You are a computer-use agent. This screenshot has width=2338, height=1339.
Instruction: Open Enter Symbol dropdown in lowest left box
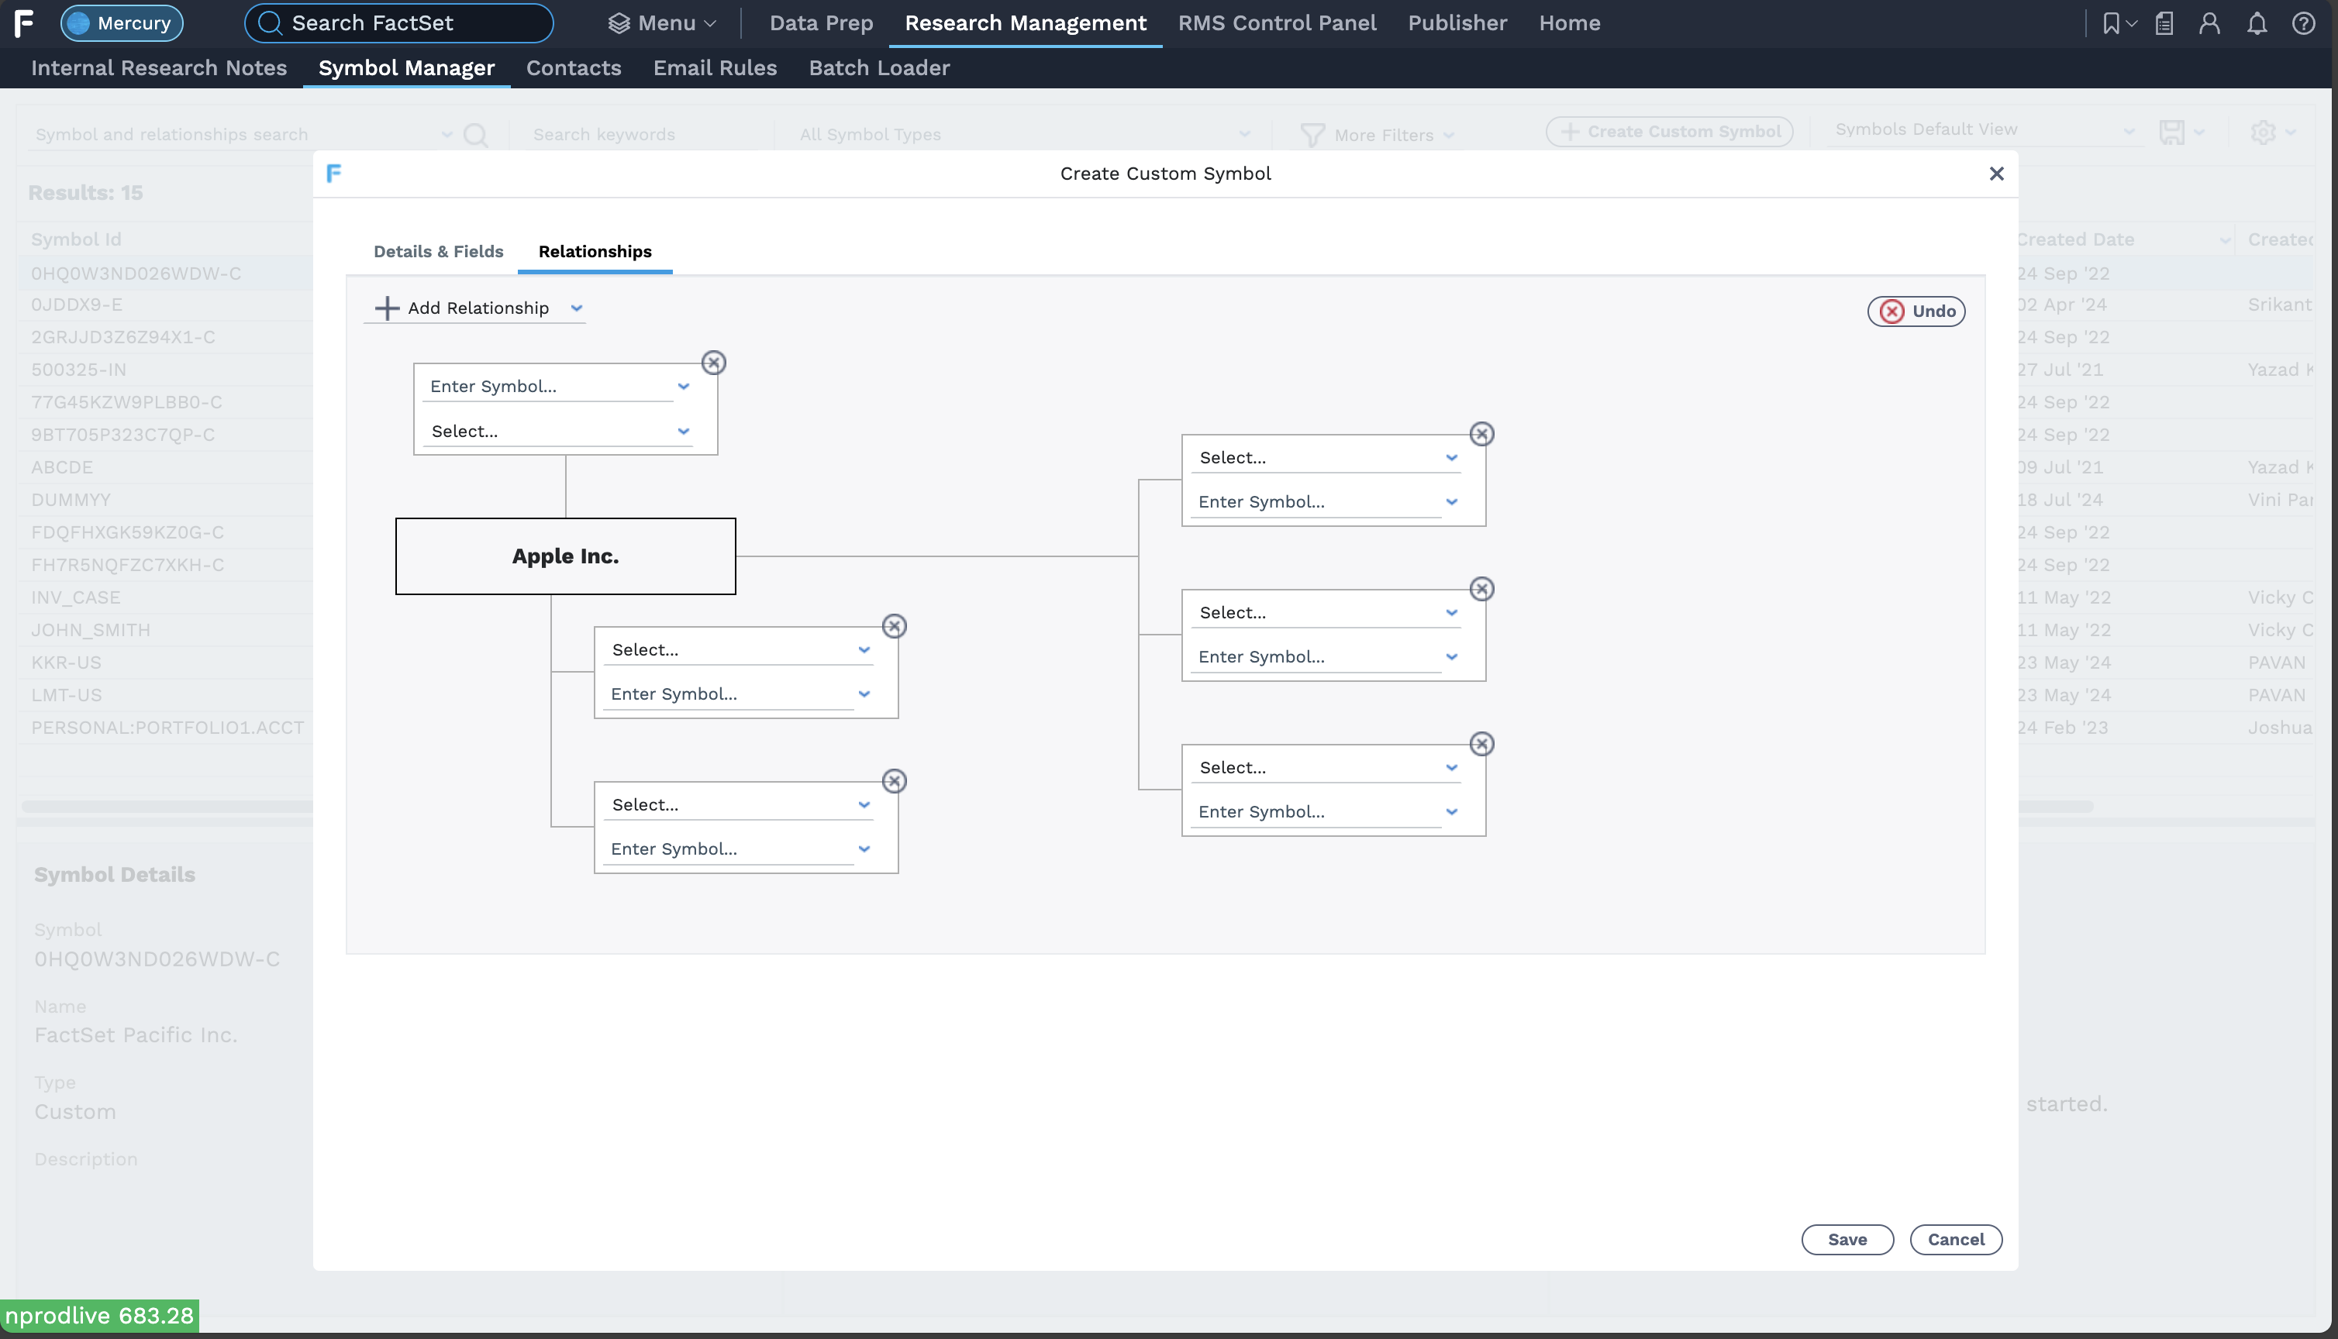click(864, 848)
